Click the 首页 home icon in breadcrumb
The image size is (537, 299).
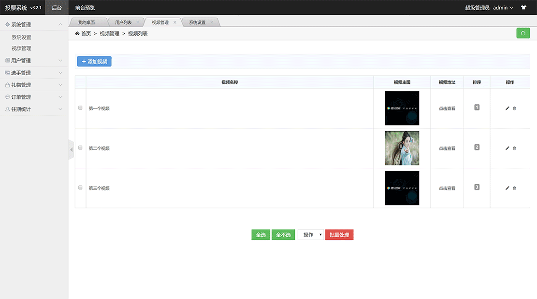coord(77,33)
